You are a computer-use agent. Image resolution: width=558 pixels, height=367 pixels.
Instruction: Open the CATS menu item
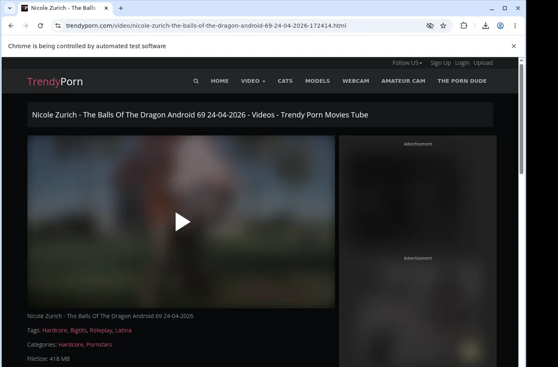click(x=285, y=81)
